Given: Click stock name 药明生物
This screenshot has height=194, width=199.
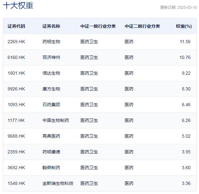Looking at the screenshot, I should (x=51, y=42).
